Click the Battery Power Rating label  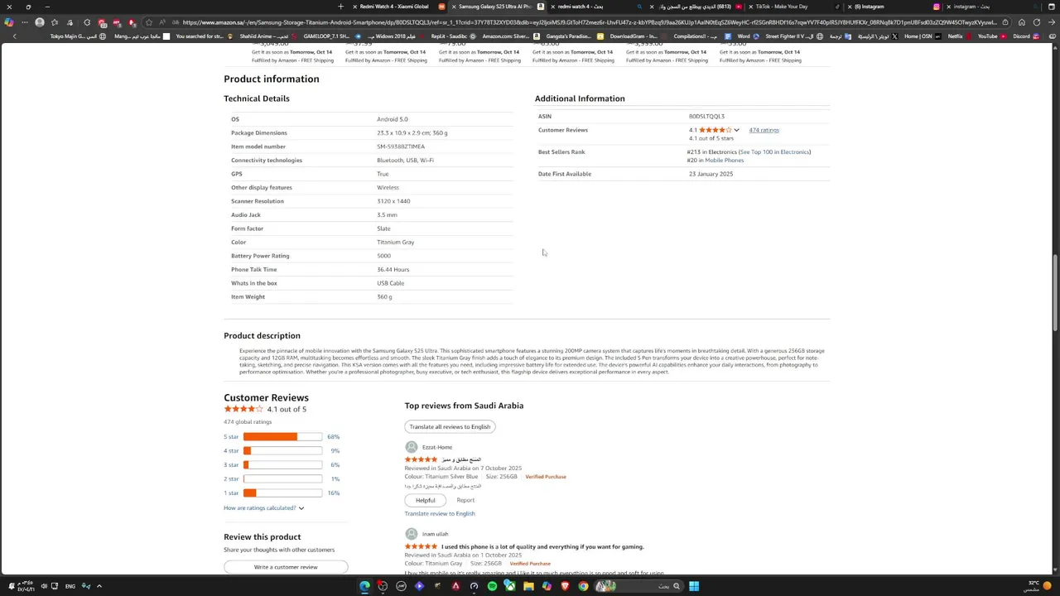click(260, 256)
